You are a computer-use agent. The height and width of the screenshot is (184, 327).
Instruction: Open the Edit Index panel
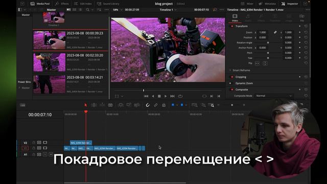pyautogui.click(x=83, y=4)
